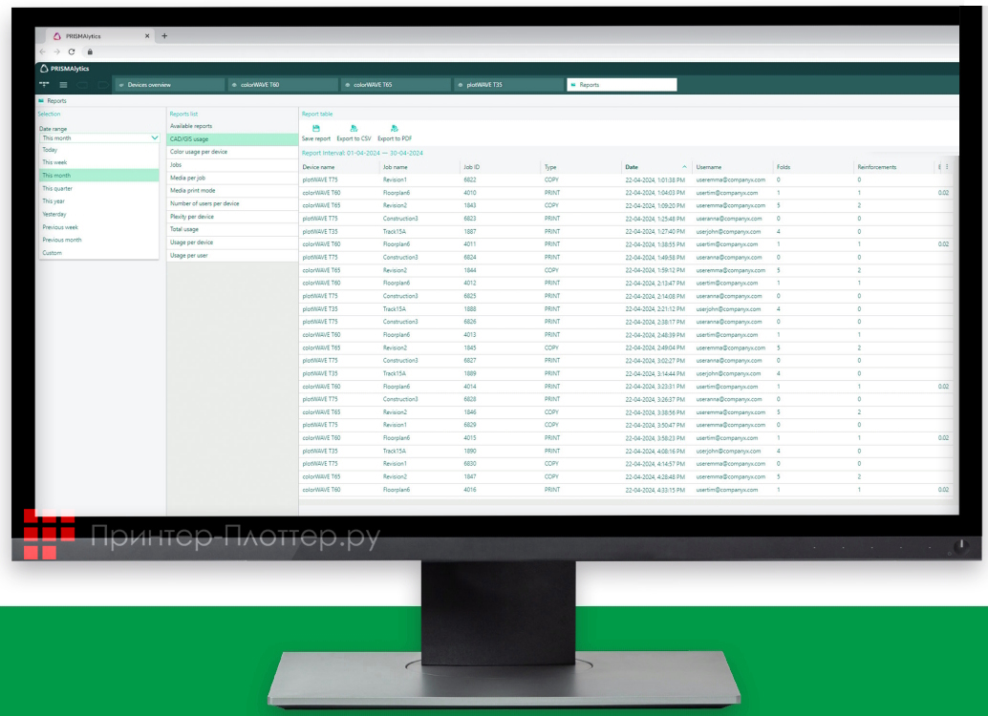Export the report to PDF

[394, 128]
